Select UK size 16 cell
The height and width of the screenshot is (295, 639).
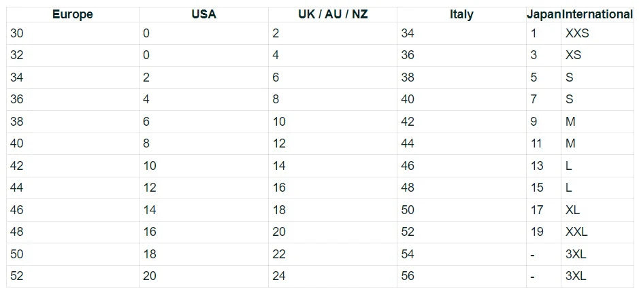click(x=333, y=188)
